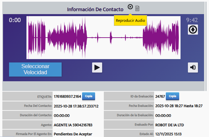Mute audio using the speaker button
209x137 pixels.
pos(193,67)
